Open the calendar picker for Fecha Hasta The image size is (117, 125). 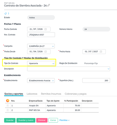coord(101,51)
